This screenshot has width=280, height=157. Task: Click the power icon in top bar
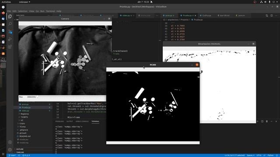pos(273,2)
